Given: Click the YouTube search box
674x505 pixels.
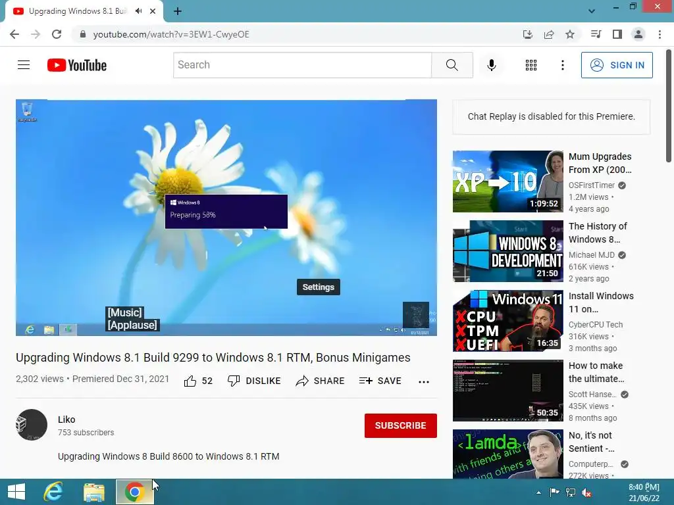Looking at the screenshot, I should click(x=302, y=65).
